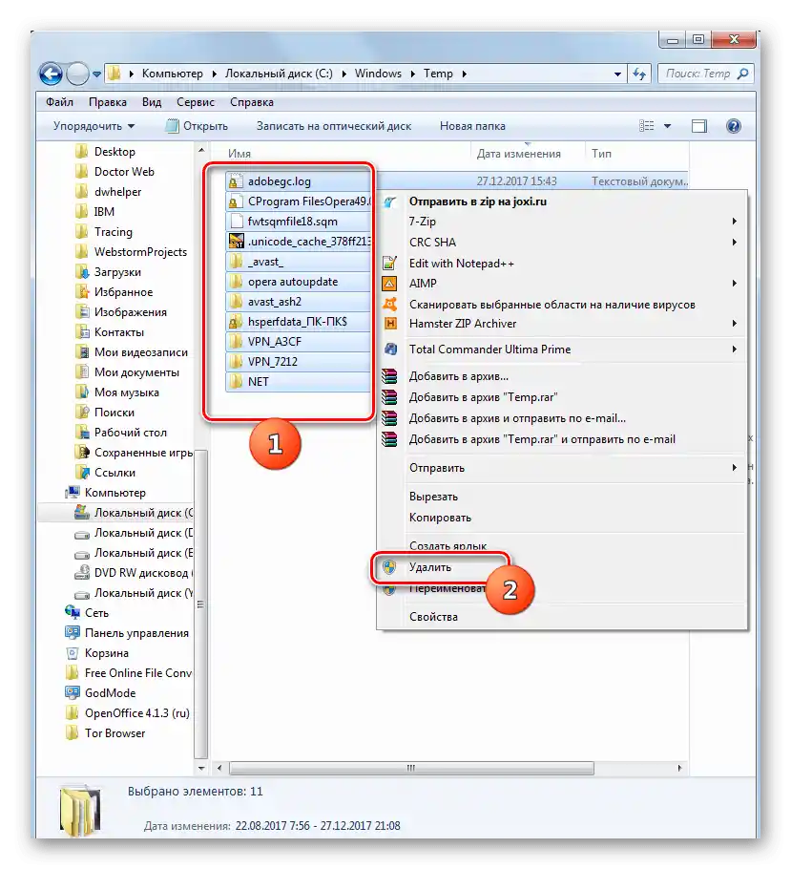Click the AIMP icon in context menu
This screenshot has height=869, width=791.
[390, 284]
